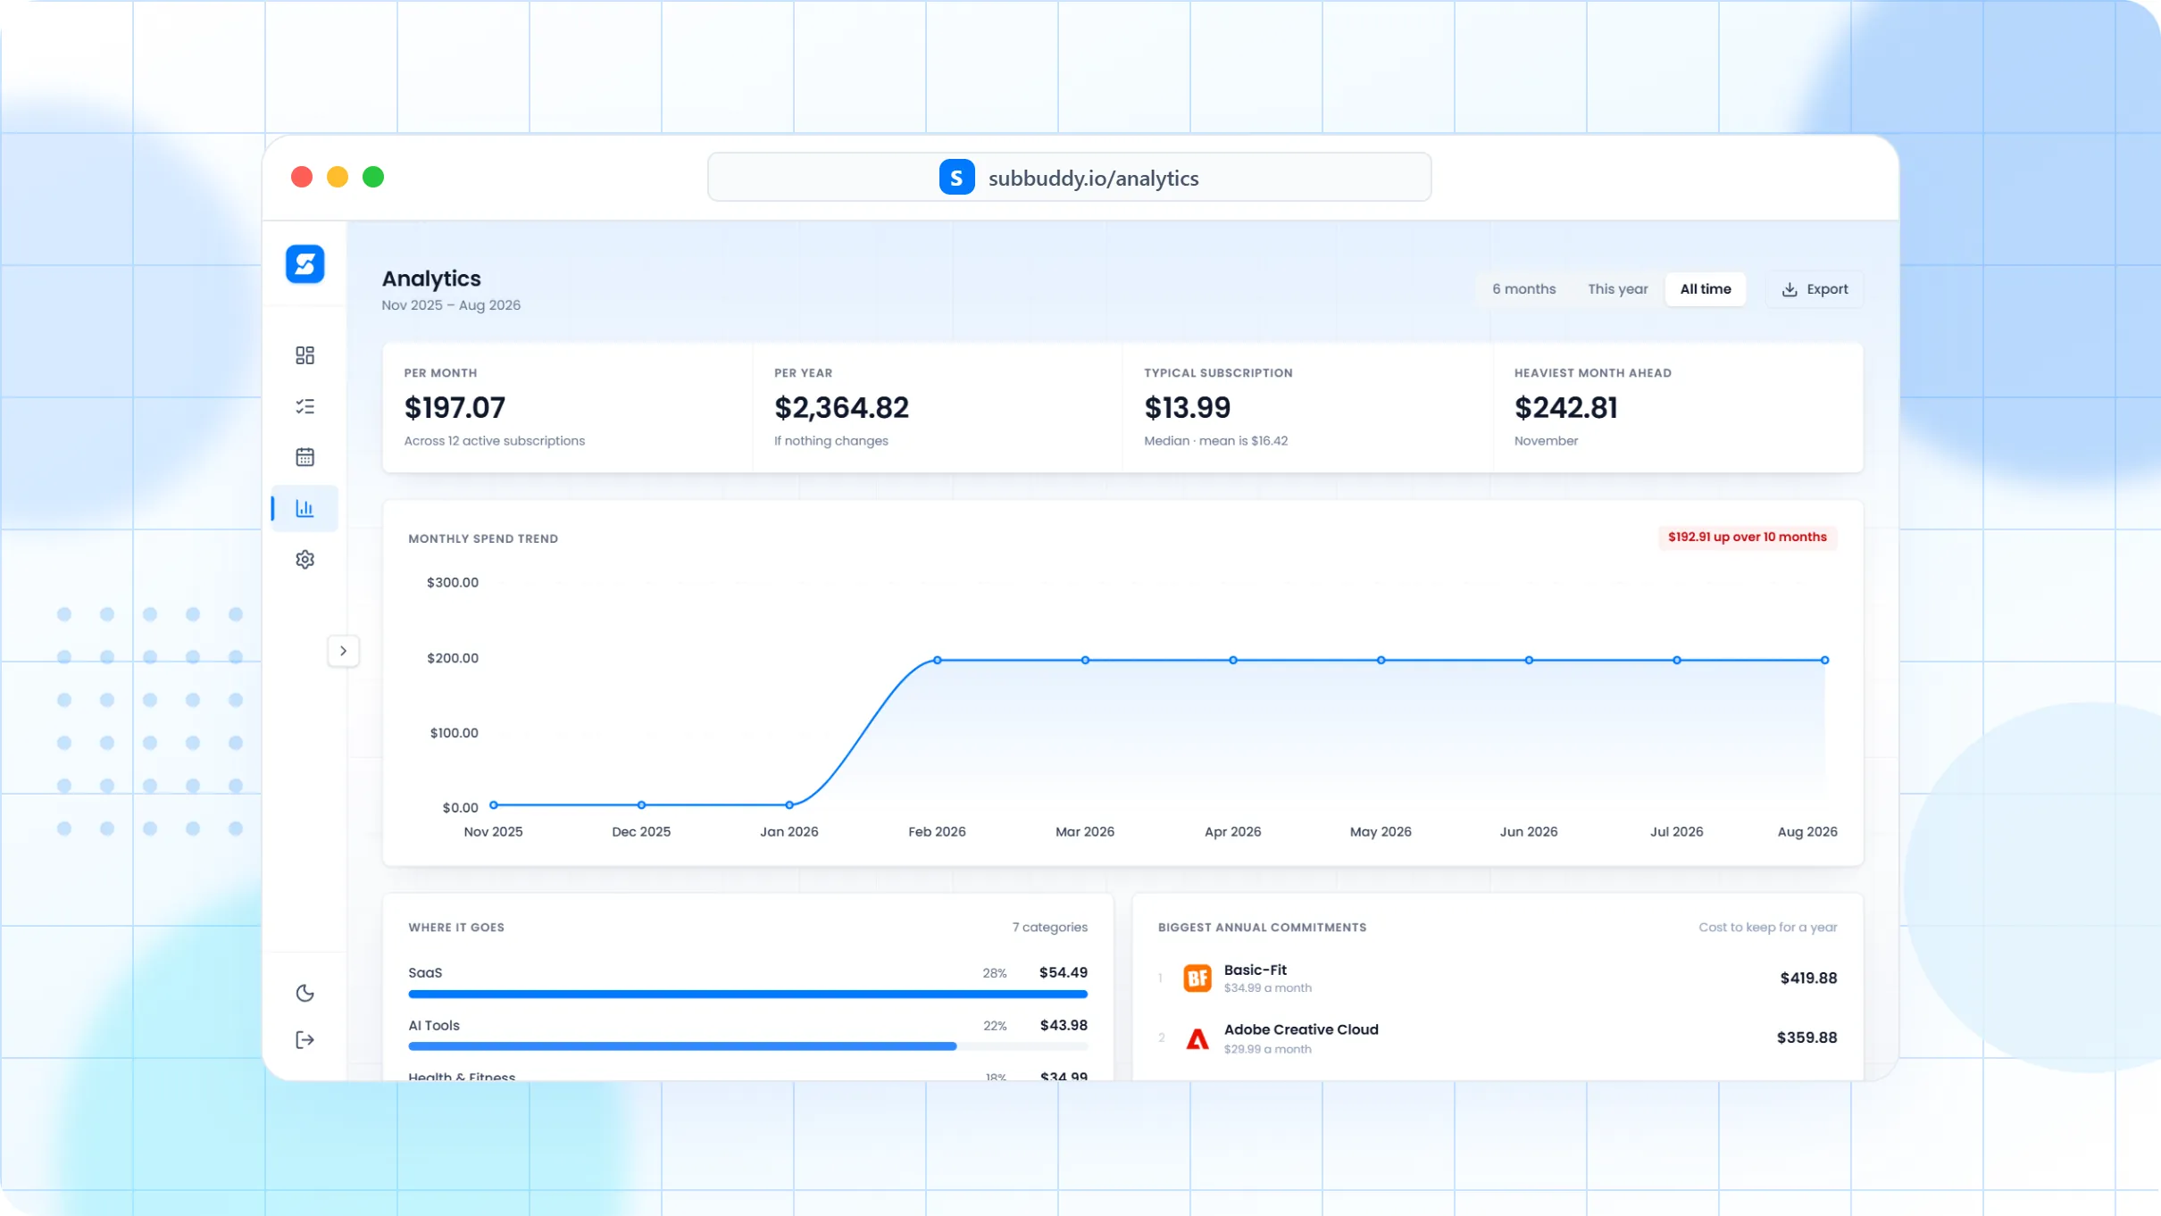Click the Analytics page heading
Viewport: 2161px width, 1216px height.
pos(431,279)
